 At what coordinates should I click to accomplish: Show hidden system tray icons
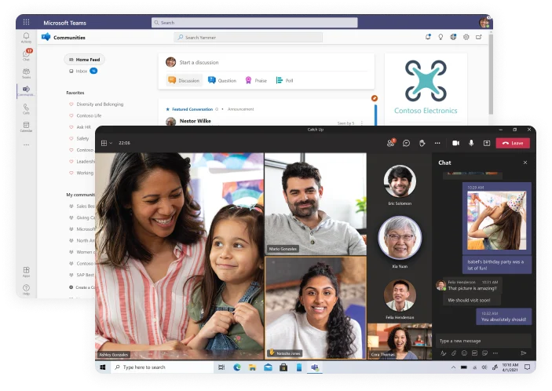coord(453,367)
